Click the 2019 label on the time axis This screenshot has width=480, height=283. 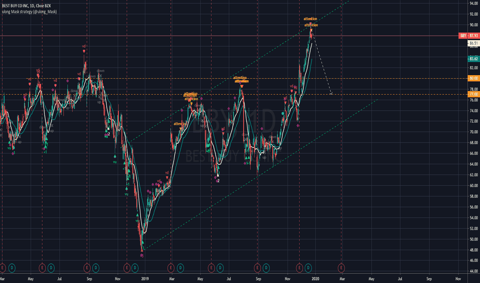pyautogui.click(x=145, y=279)
